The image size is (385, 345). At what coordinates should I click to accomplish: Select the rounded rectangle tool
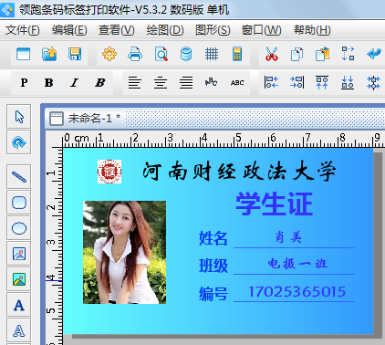click(19, 203)
